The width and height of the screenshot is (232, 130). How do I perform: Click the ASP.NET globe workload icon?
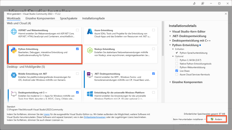tap(14, 32)
